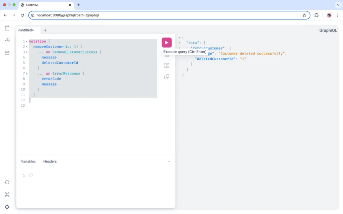343x214 pixels.
Task: Fold the mutation block at line 1
Action: tap(27, 41)
